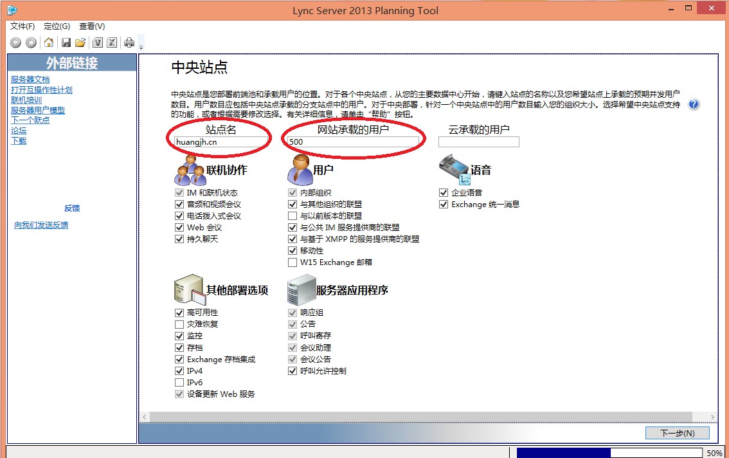Toggle the Web 会议 checkbox
Viewport: 729px width, 458px height.
179,228
